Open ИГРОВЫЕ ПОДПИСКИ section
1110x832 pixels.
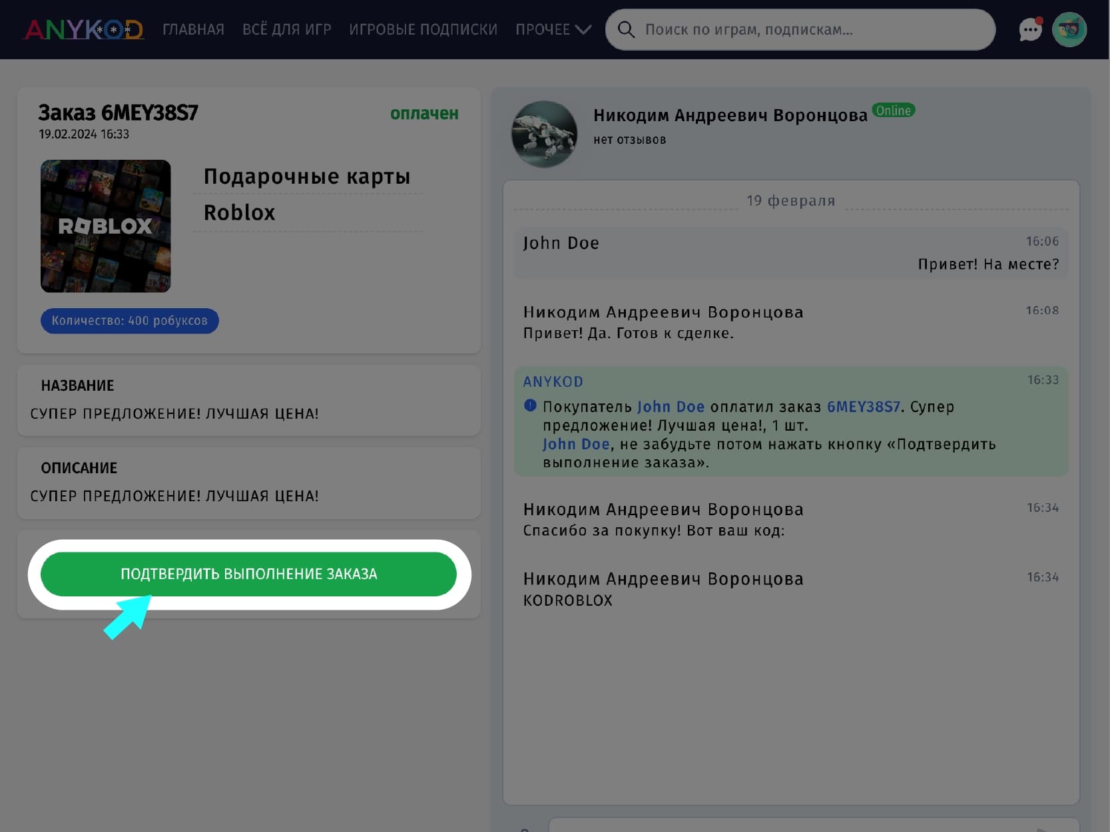pos(423,30)
